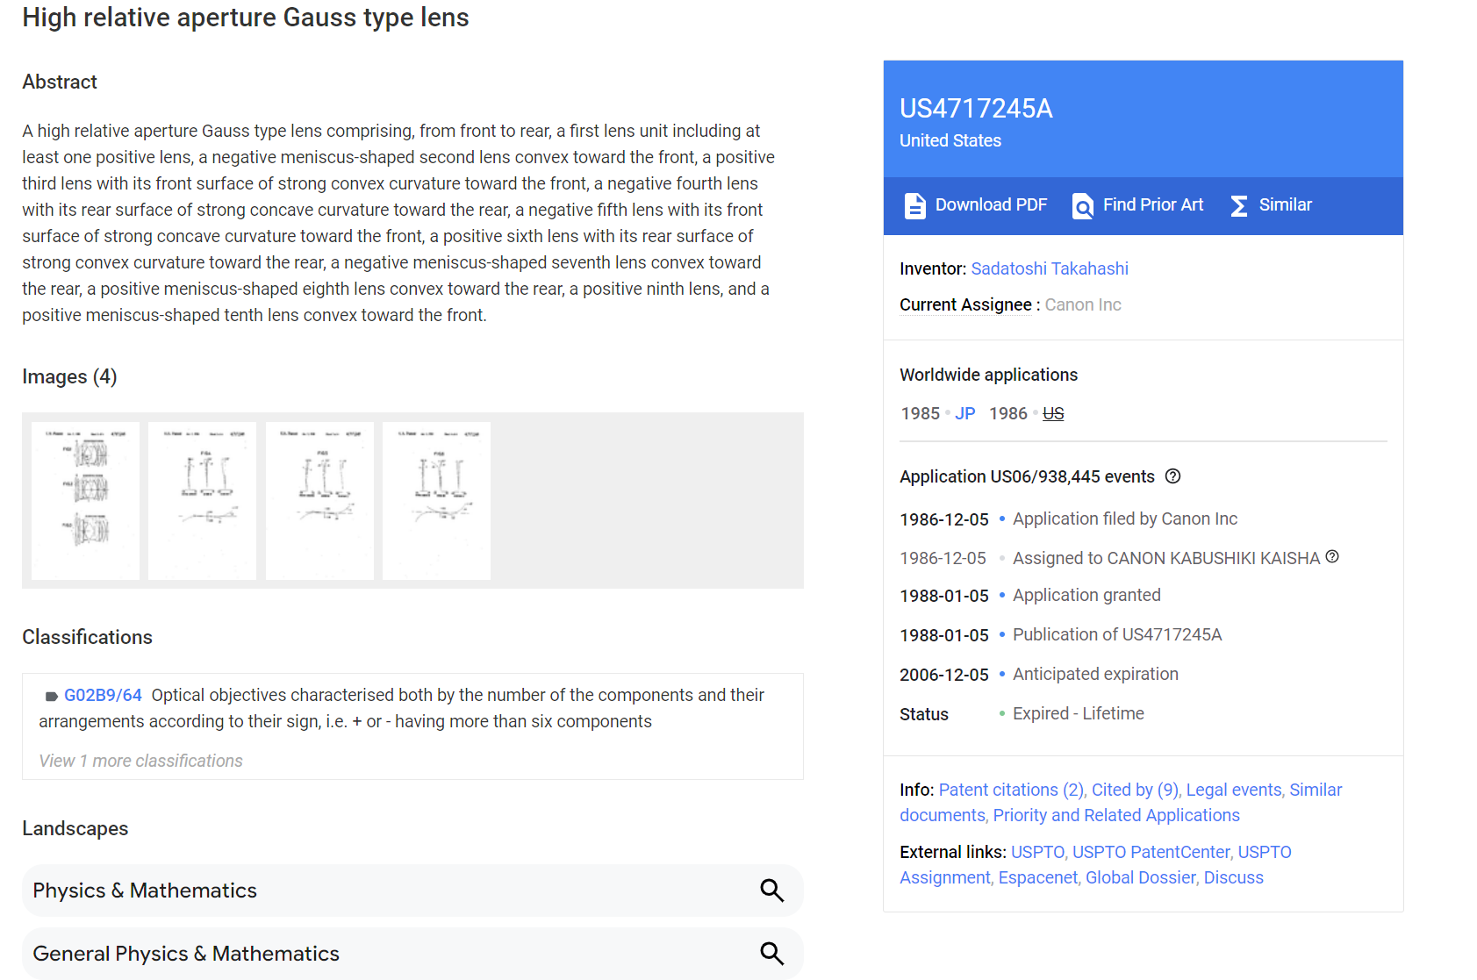Open the G02B9/64 classification link
The width and height of the screenshot is (1477, 980).
tap(103, 695)
